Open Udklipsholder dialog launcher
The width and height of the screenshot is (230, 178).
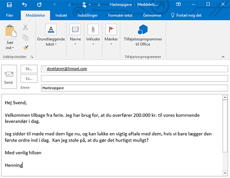pos(32,57)
